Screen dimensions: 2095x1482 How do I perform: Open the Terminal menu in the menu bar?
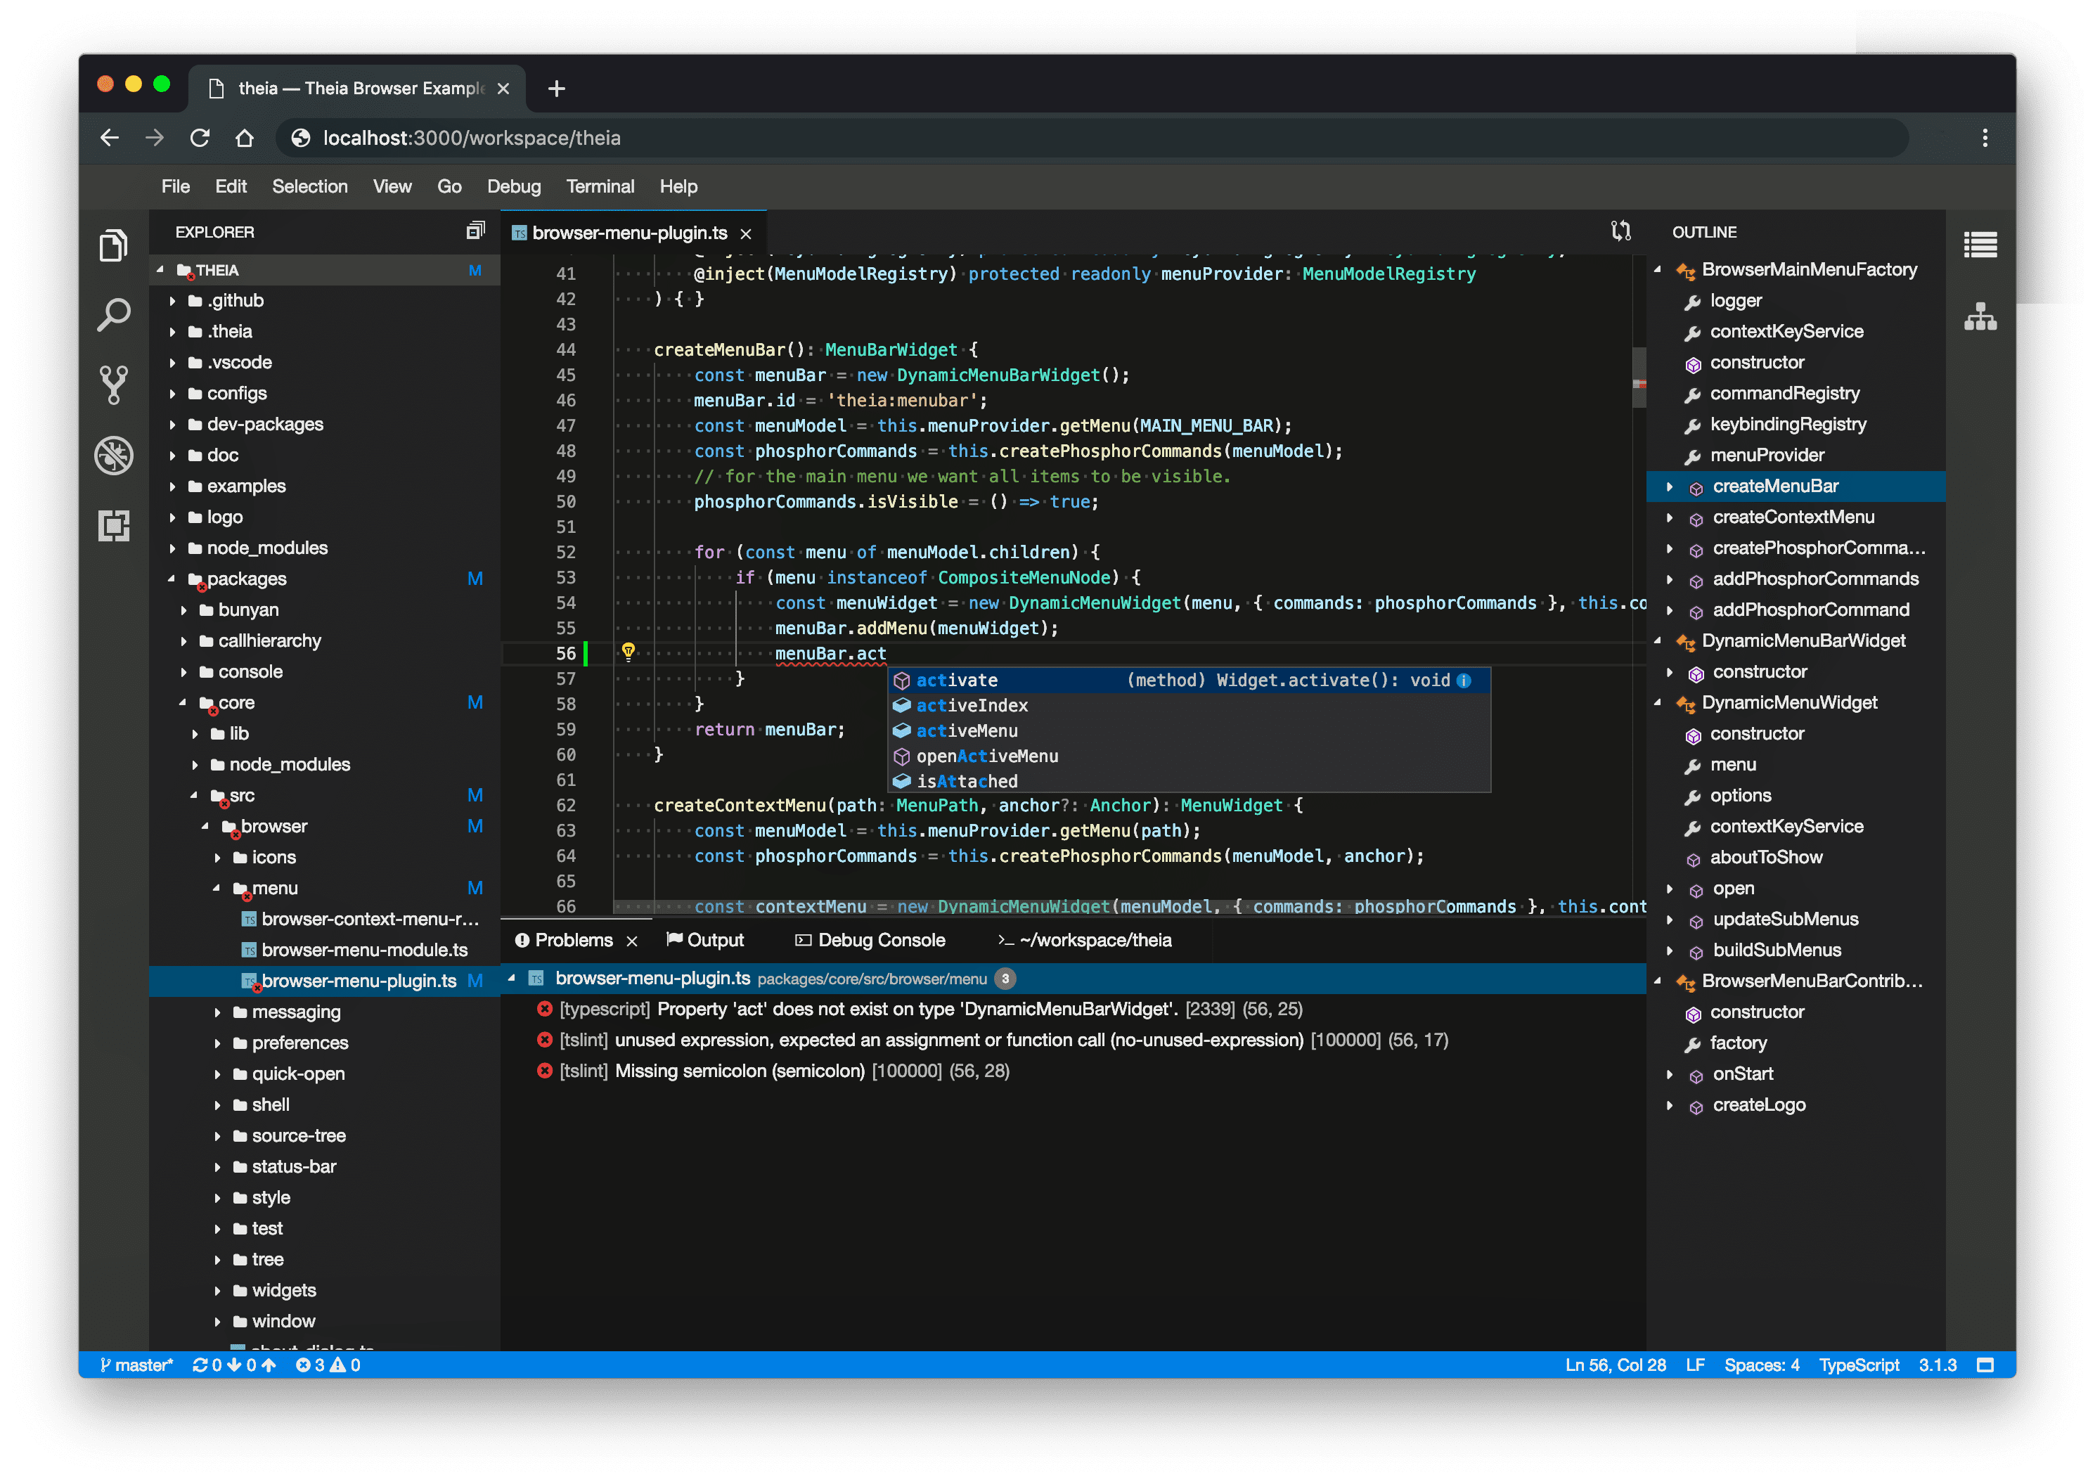click(x=600, y=186)
